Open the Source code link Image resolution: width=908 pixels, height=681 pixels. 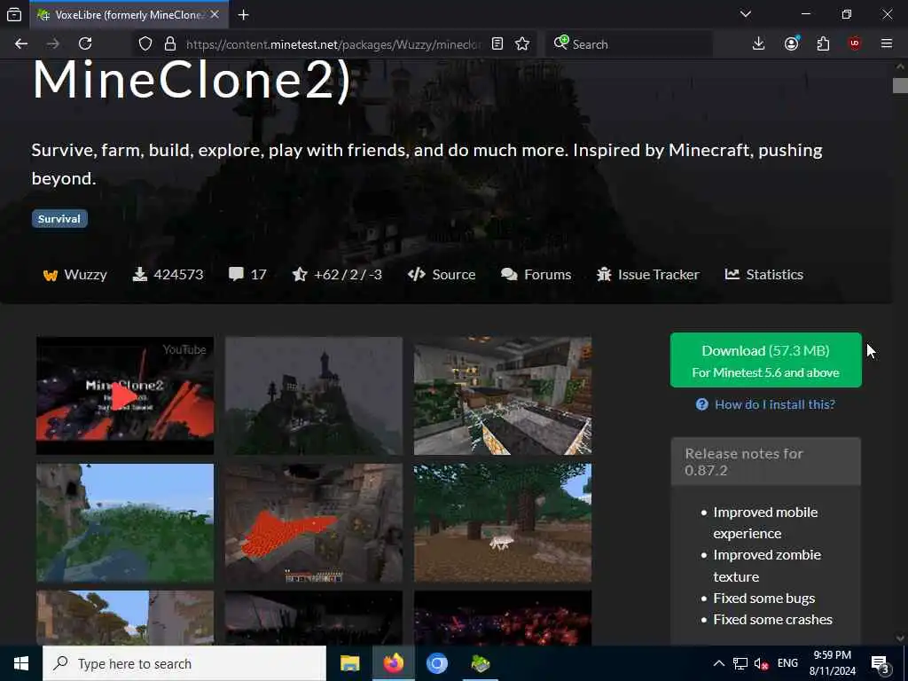[442, 275]
